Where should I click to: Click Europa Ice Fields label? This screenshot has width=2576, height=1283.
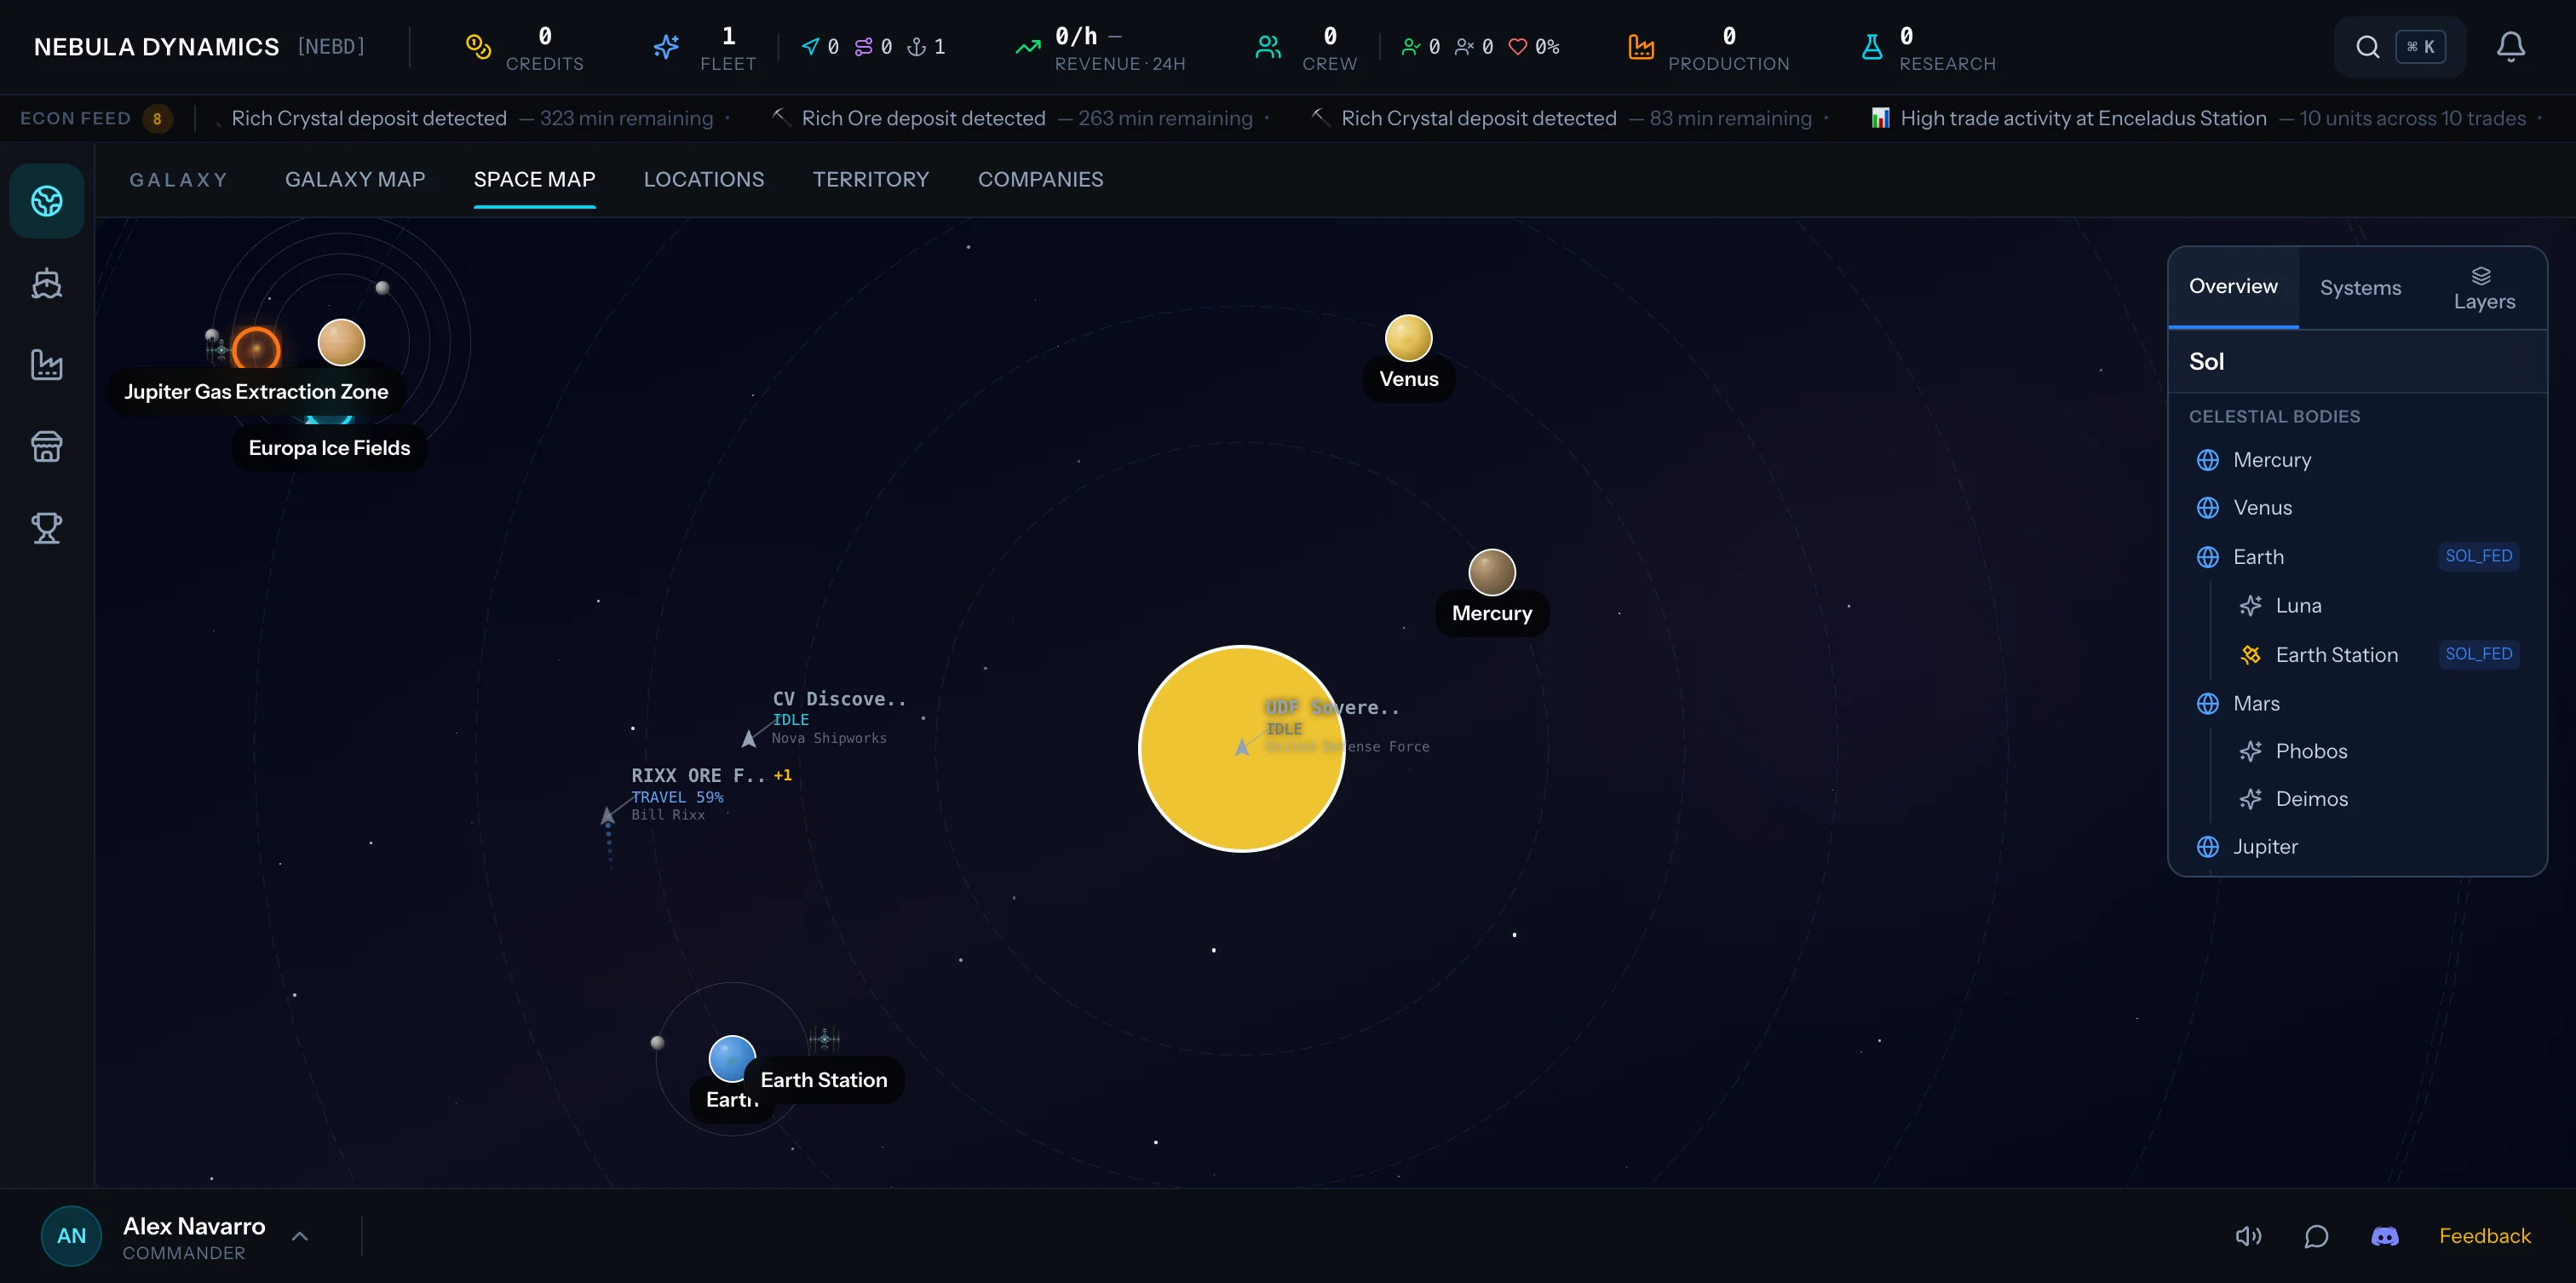[329, 448]
